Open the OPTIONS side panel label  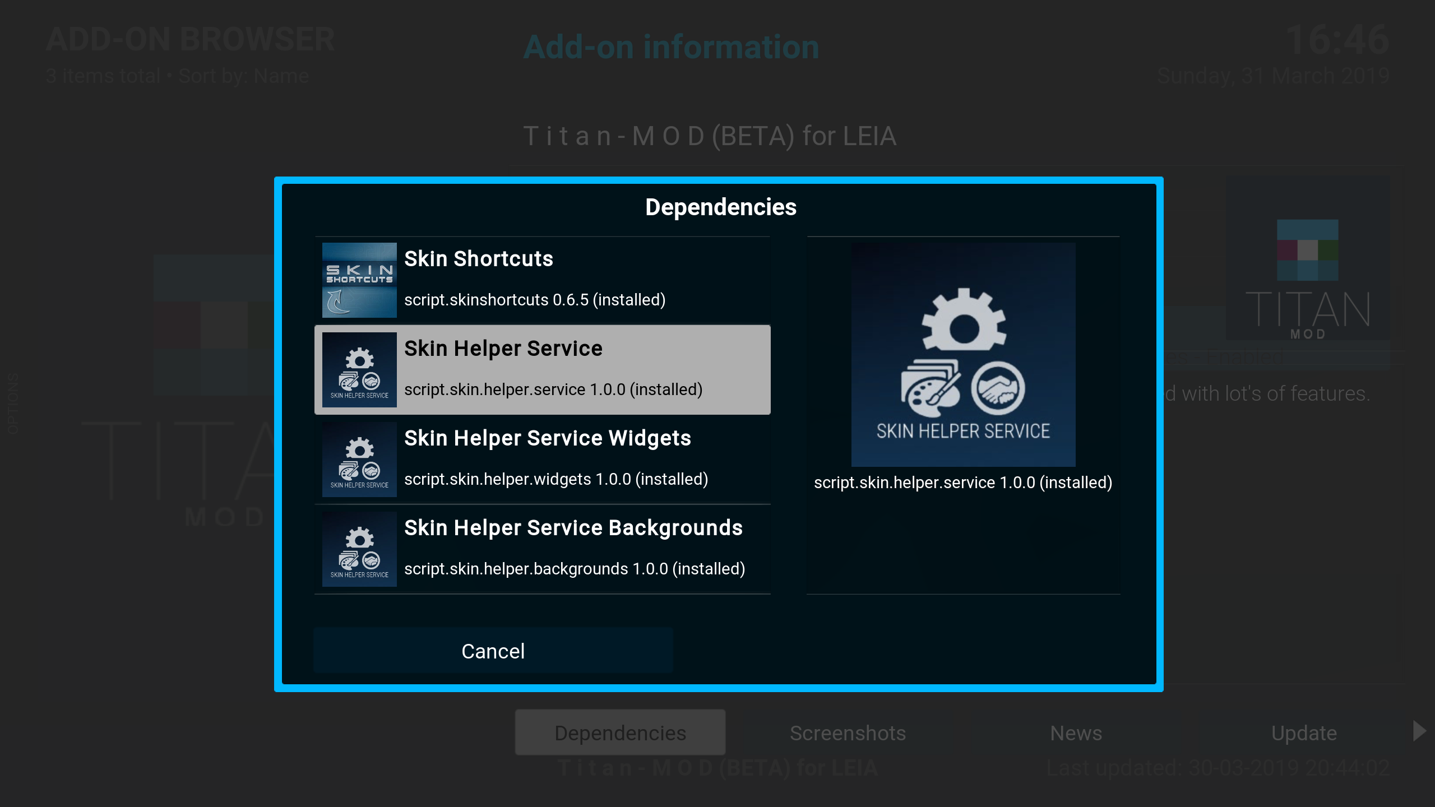[x=13, y=403]
